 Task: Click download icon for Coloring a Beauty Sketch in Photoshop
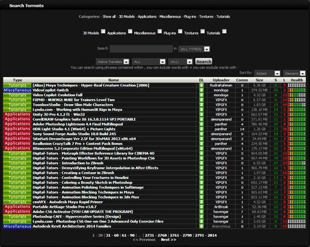pyautogui.click(x=201, y=182)
